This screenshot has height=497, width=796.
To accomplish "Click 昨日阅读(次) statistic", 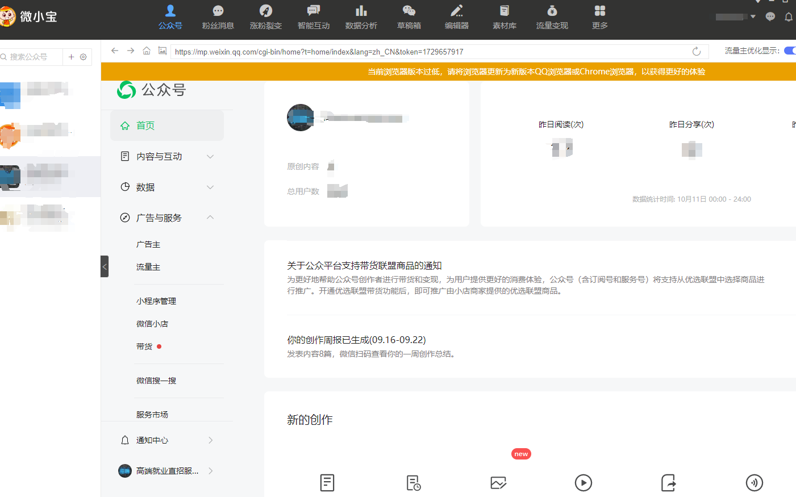I will tap(561, 124).
